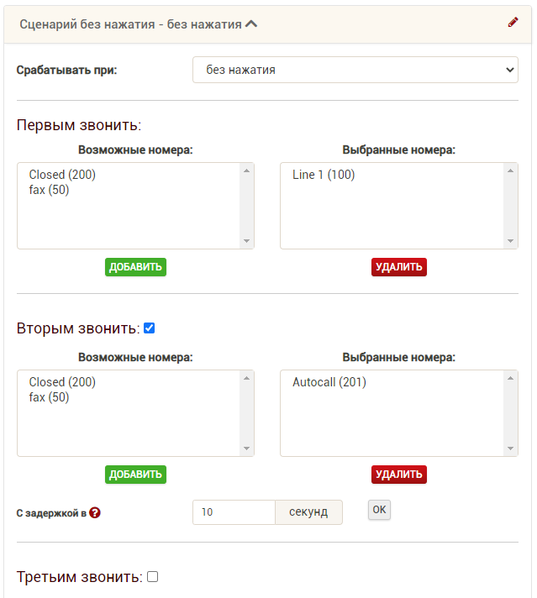Select 'Closed (200)' in second available list

[x=63, y=382]
